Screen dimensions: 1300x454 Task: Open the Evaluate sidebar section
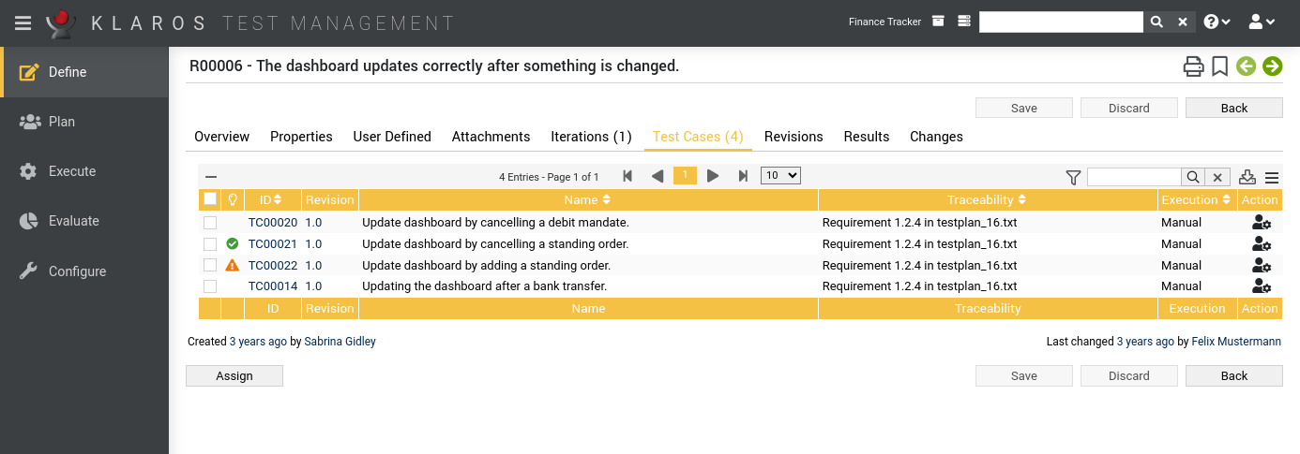[x=73, y=221]
